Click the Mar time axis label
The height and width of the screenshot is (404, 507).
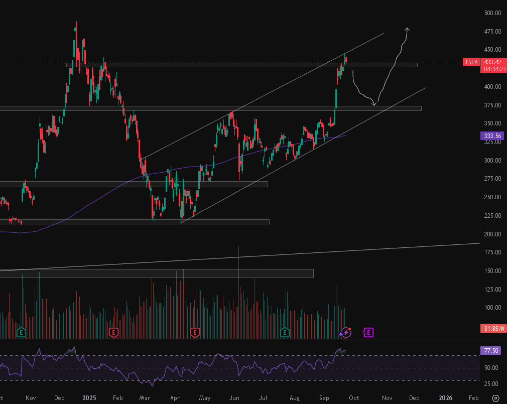point(145,398)
